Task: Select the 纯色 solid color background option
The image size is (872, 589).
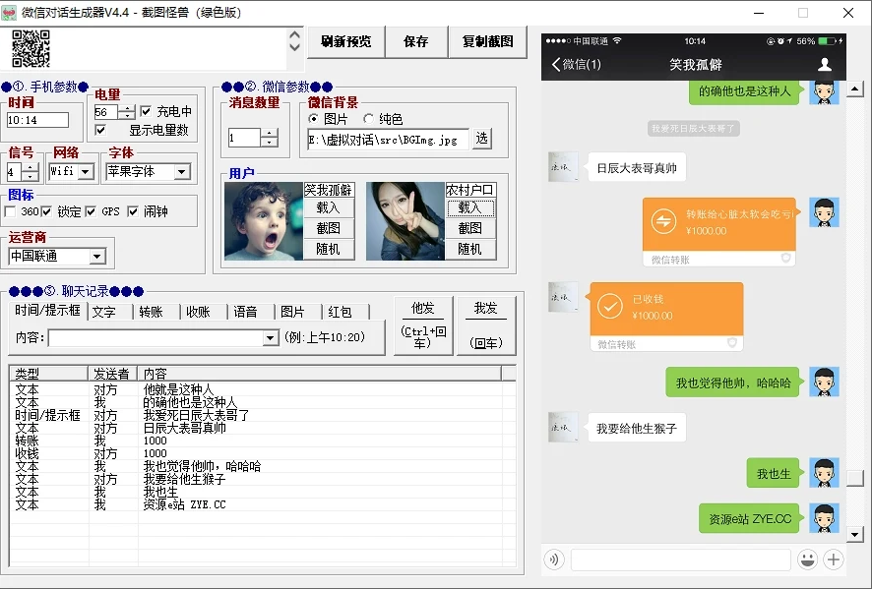Action: click(x=368, y=119)
